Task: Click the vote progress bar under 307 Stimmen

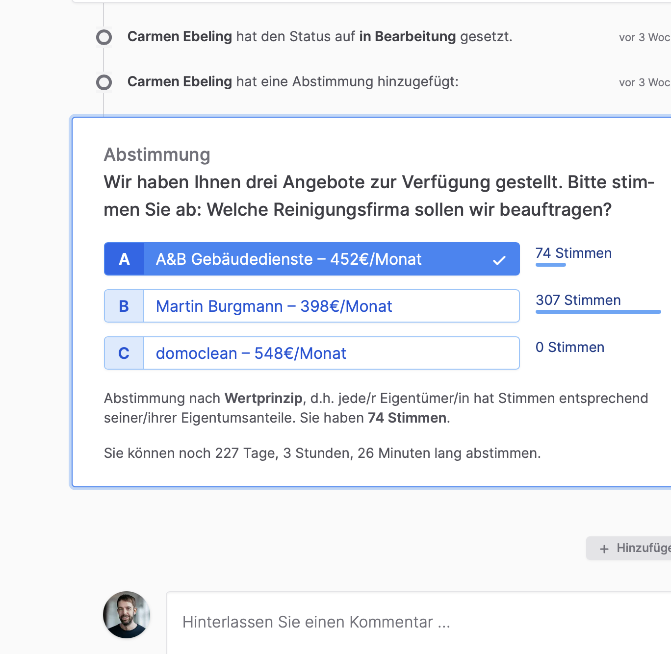Action: pos(598,312)
